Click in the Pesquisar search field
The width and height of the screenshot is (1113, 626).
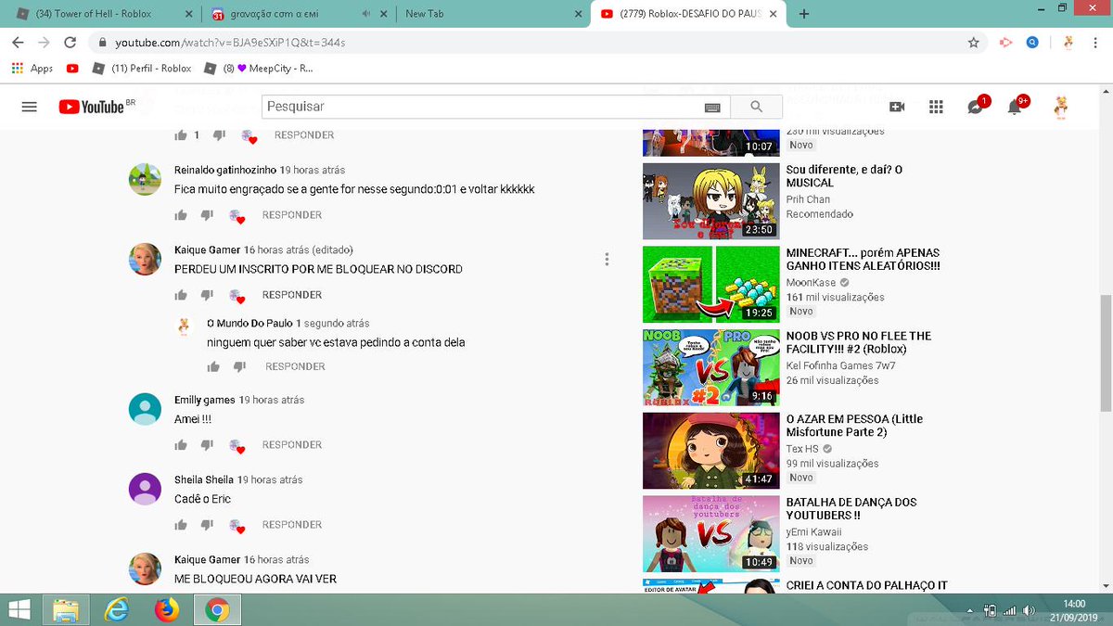(480, 107)
